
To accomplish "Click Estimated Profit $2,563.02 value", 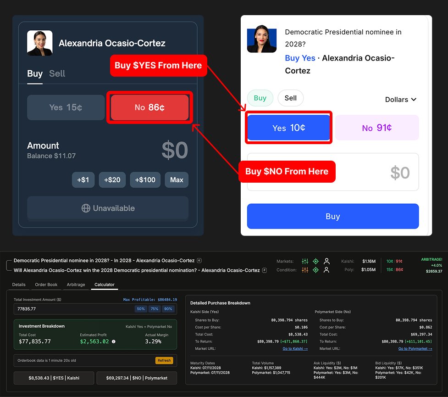I will (x=94, y=341).
